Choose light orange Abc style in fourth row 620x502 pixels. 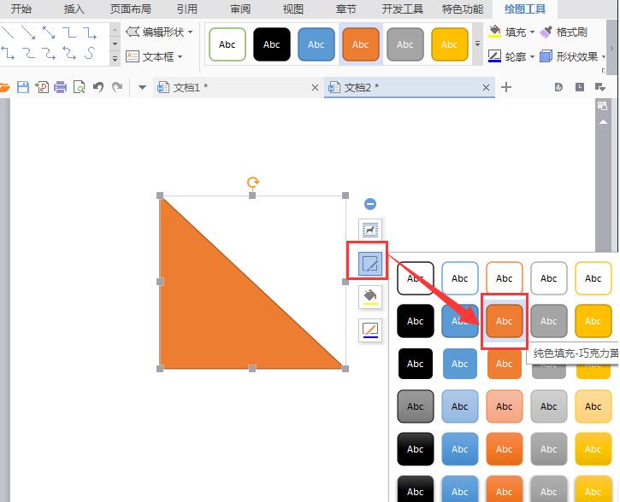point(505,406)
